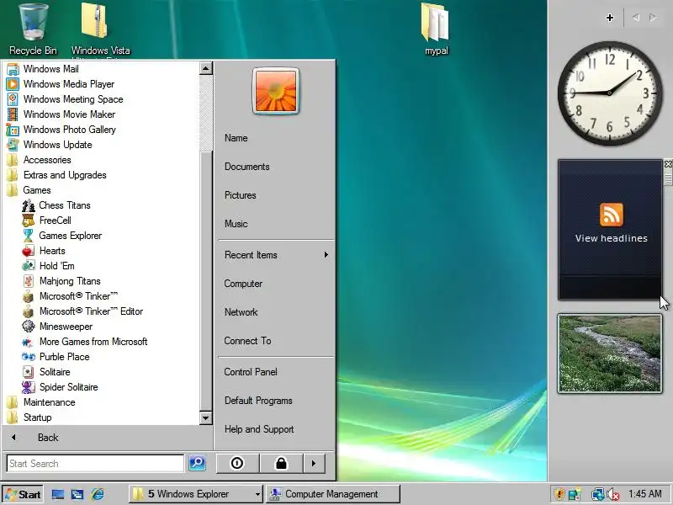Open Spider Solitaire spider icon
673x505 pixels.
(x=29, y=387)
